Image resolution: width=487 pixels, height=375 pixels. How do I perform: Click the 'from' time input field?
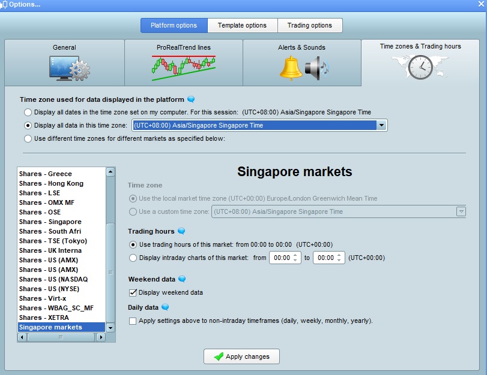coord(282,258)
